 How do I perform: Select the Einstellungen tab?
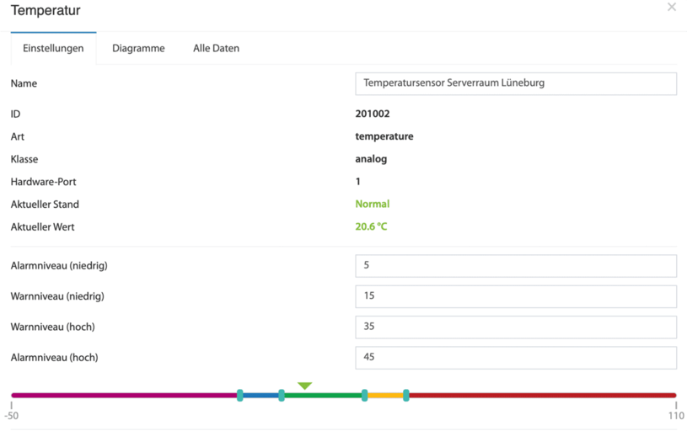[53, 48]
